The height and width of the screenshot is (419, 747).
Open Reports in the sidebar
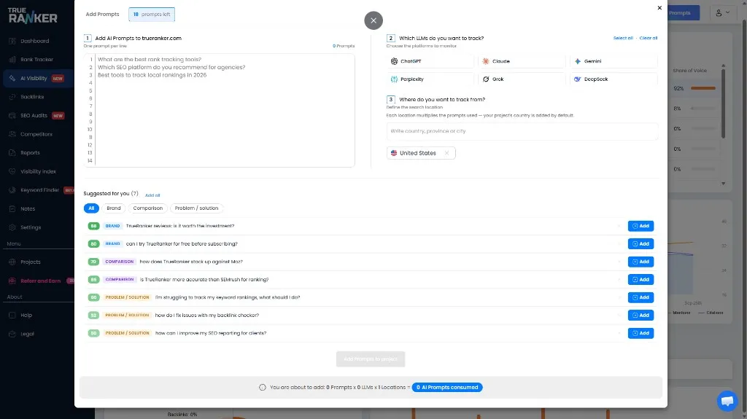tap(30, 153)
